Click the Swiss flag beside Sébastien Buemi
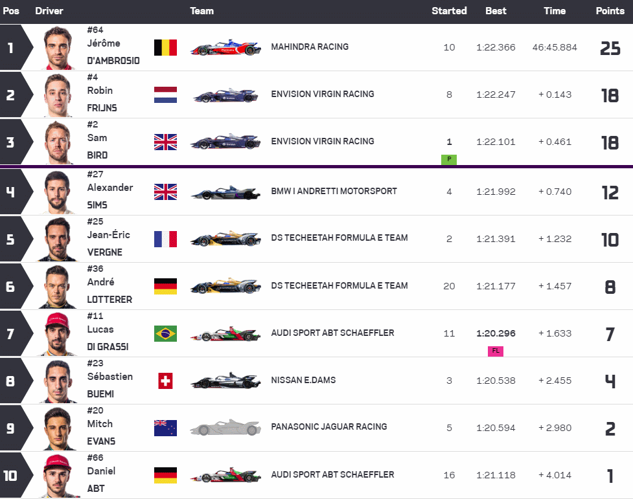 [x=165, y=381]
